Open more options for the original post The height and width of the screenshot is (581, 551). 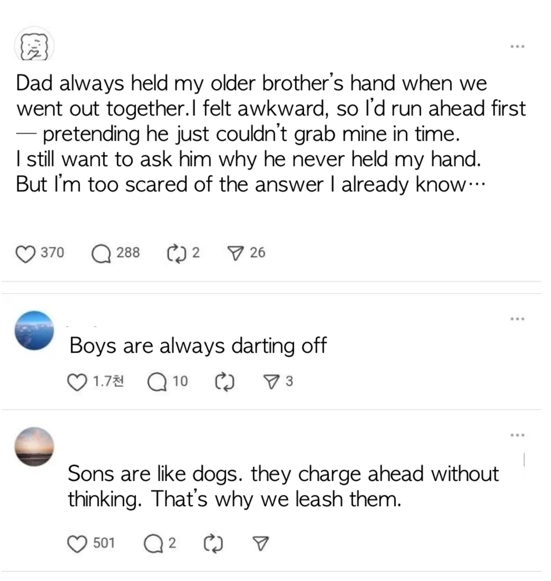pos(518,46)
